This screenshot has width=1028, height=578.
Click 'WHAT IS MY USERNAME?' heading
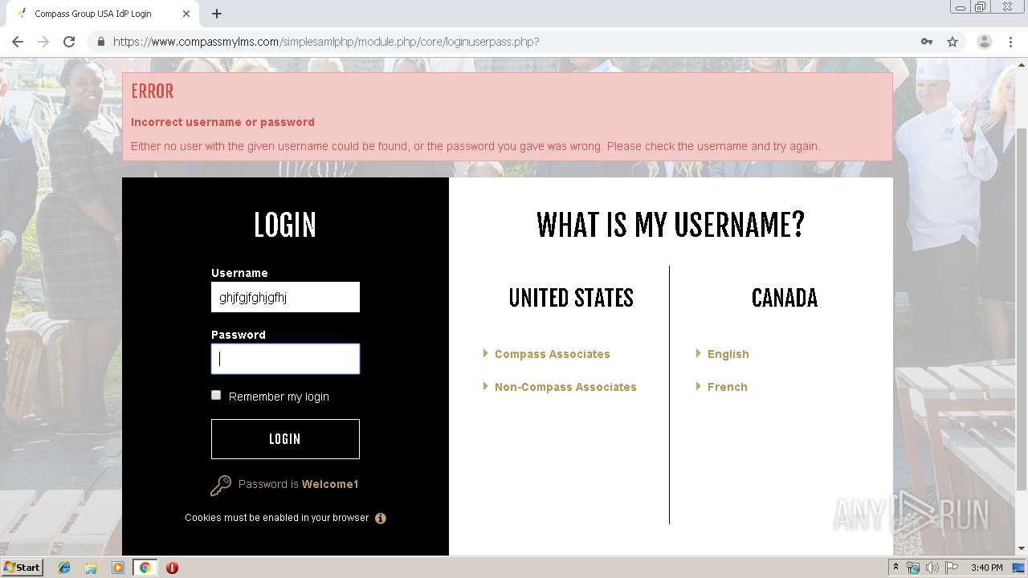(x=671, y=226)
